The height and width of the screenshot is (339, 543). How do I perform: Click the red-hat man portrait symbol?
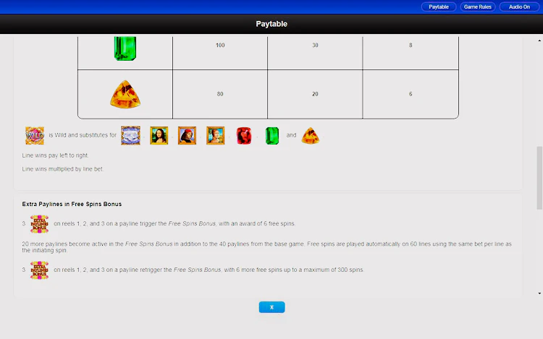click(x=187, y=135)
